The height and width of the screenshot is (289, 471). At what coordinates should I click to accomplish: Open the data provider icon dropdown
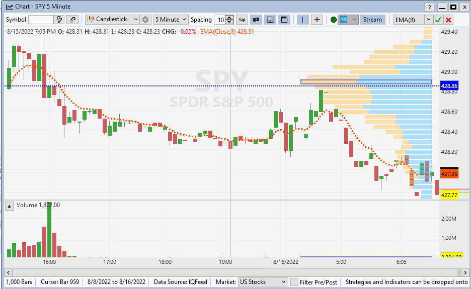pyautogui.click(x=348, y=20)
